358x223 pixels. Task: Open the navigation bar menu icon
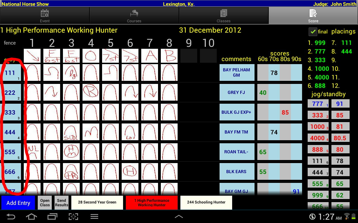click(94, 217)
